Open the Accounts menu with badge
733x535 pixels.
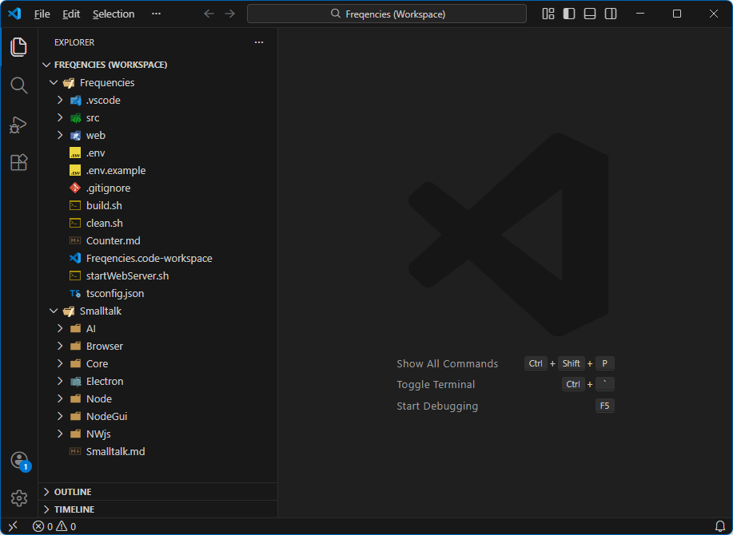pos(20,462)
